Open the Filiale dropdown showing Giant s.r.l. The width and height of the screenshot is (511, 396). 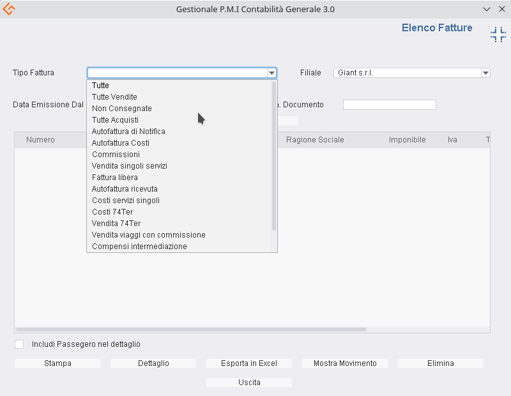click(485, 73)
